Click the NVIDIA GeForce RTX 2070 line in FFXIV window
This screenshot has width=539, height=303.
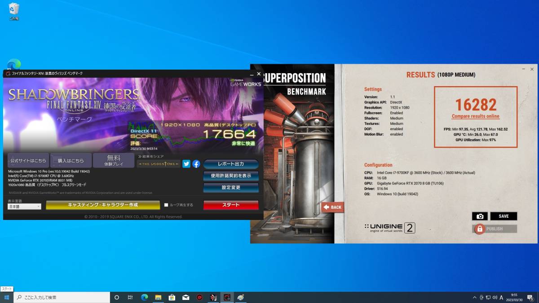click(40, 180)
